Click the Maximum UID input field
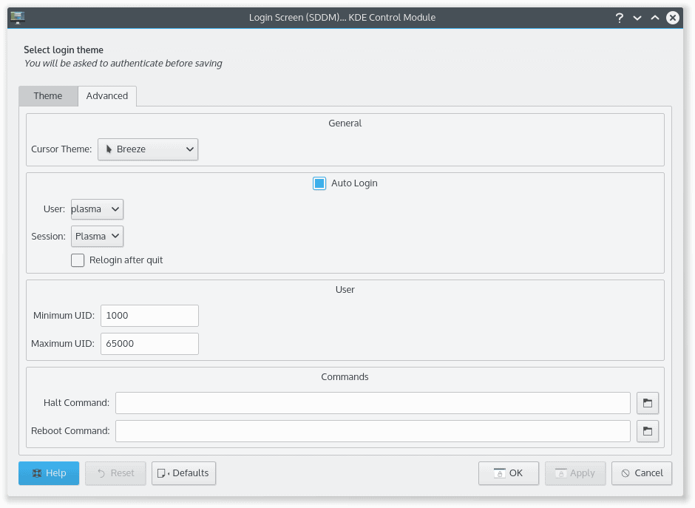695x508 pixels. (x=149, y=344)
